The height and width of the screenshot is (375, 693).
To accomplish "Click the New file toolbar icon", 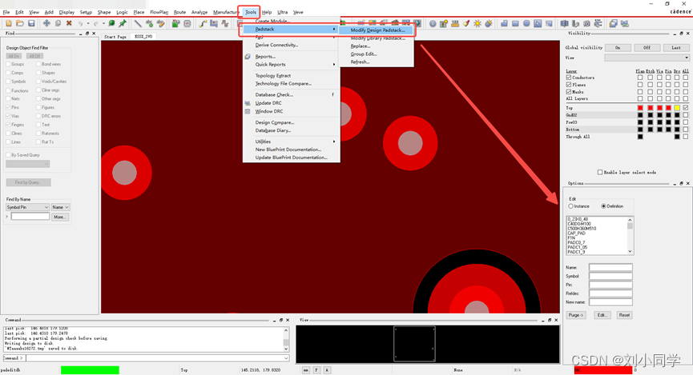I will tap(7, 23).
